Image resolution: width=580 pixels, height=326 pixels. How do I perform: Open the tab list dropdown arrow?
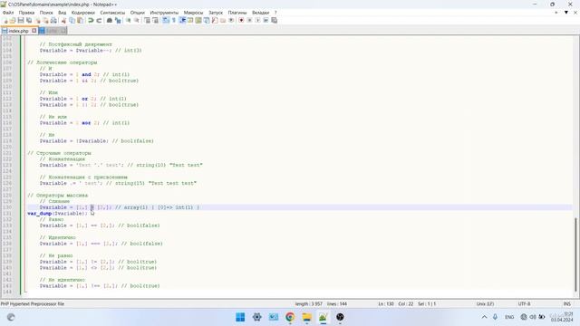point(565,13)
